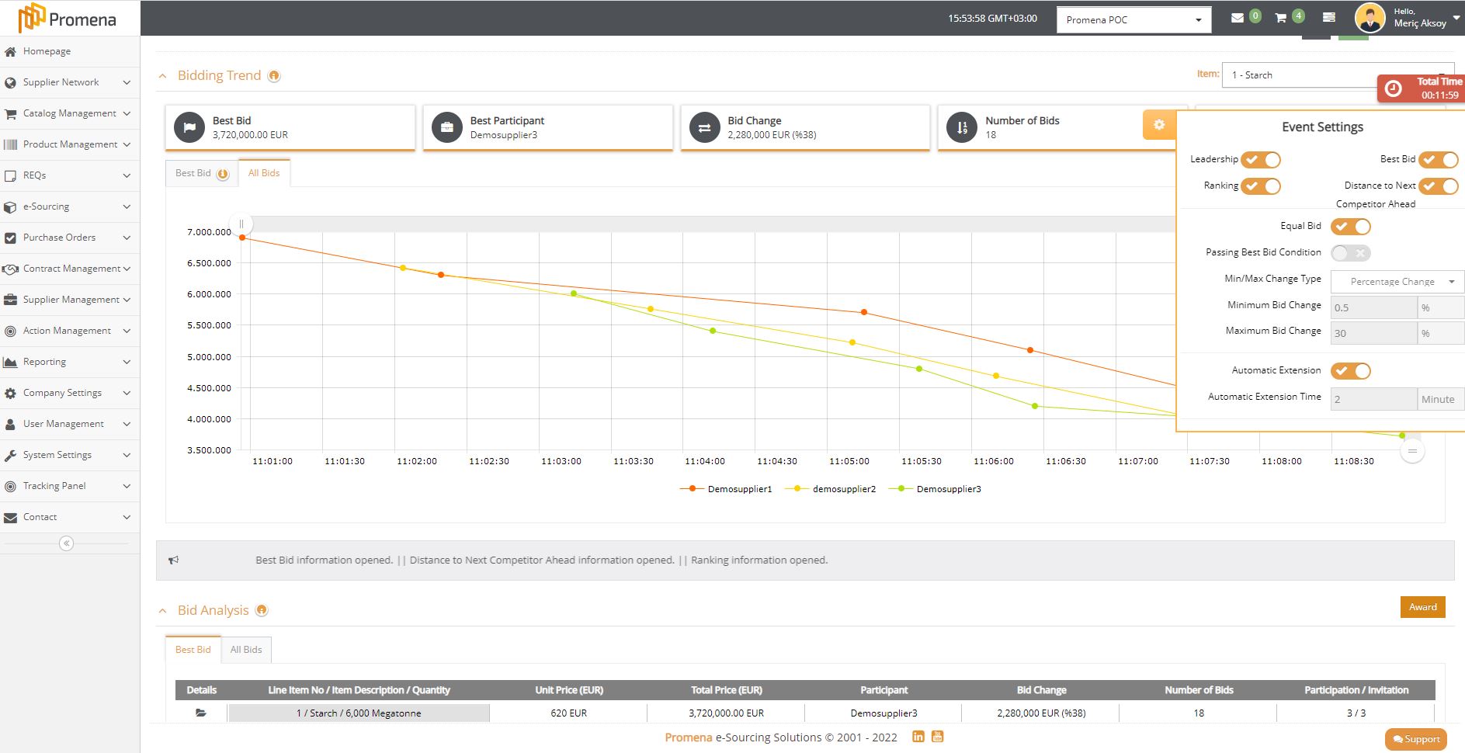The image size is (1465, 753).
Task: Expand the Supplier Network menu
Action: tap(70, 82)
